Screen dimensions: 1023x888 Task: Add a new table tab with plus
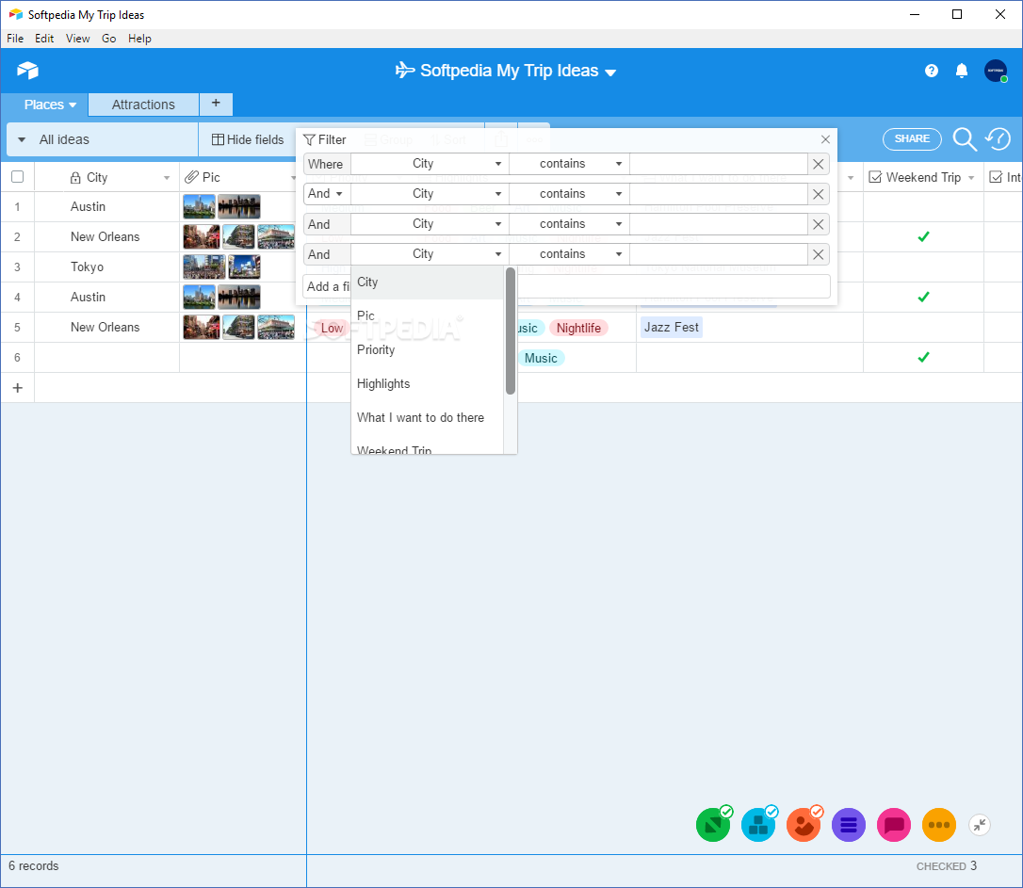pos(216,103)
